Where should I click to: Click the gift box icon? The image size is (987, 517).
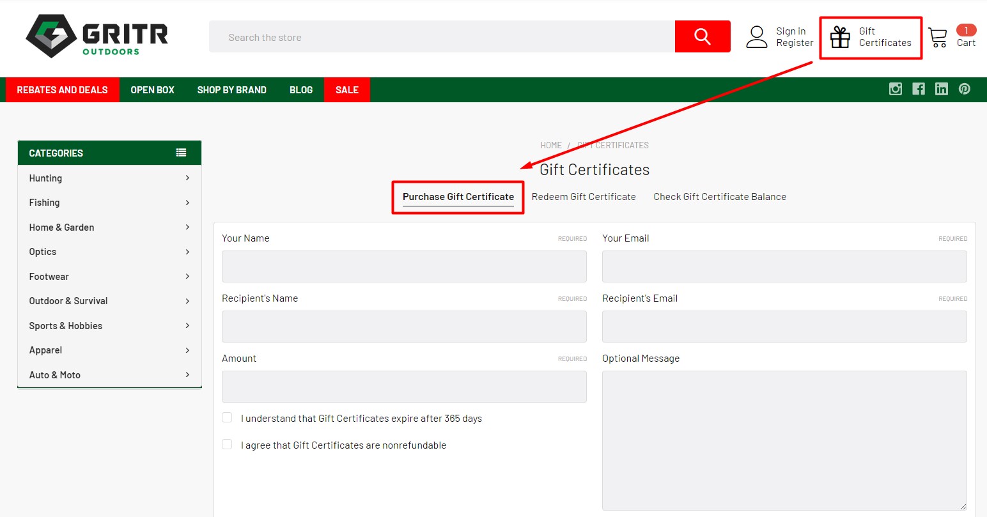coord(840,37)
